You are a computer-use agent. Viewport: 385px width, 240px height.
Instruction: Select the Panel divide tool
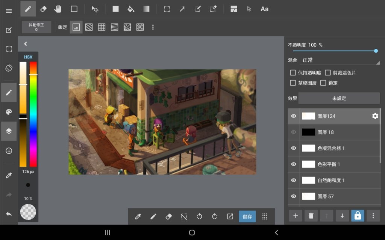tap(234, 9)
